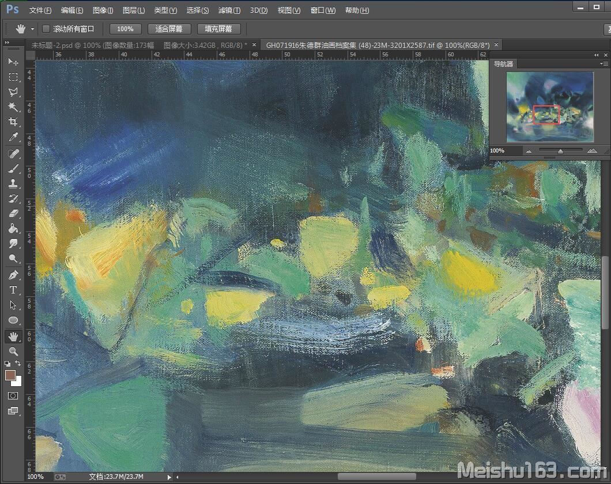
Task: Select the Rectangular Marquee tool
Action: tap(13, 77)
